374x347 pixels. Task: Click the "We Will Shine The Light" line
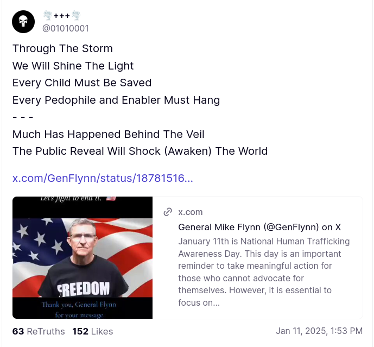click(73, 66)
